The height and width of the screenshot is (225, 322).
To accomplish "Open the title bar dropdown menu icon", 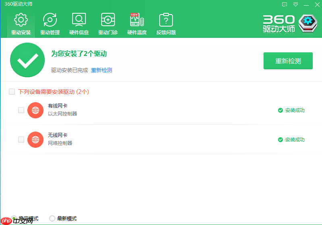I will coord(295,4).
